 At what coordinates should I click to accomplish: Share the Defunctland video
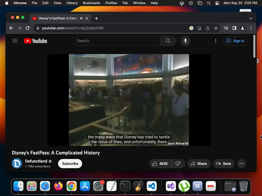pyautogui.click(x=199, y=164)
